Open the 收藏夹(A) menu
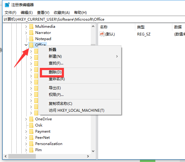Screen dimensions: 185x162 (x=62, y=13)
